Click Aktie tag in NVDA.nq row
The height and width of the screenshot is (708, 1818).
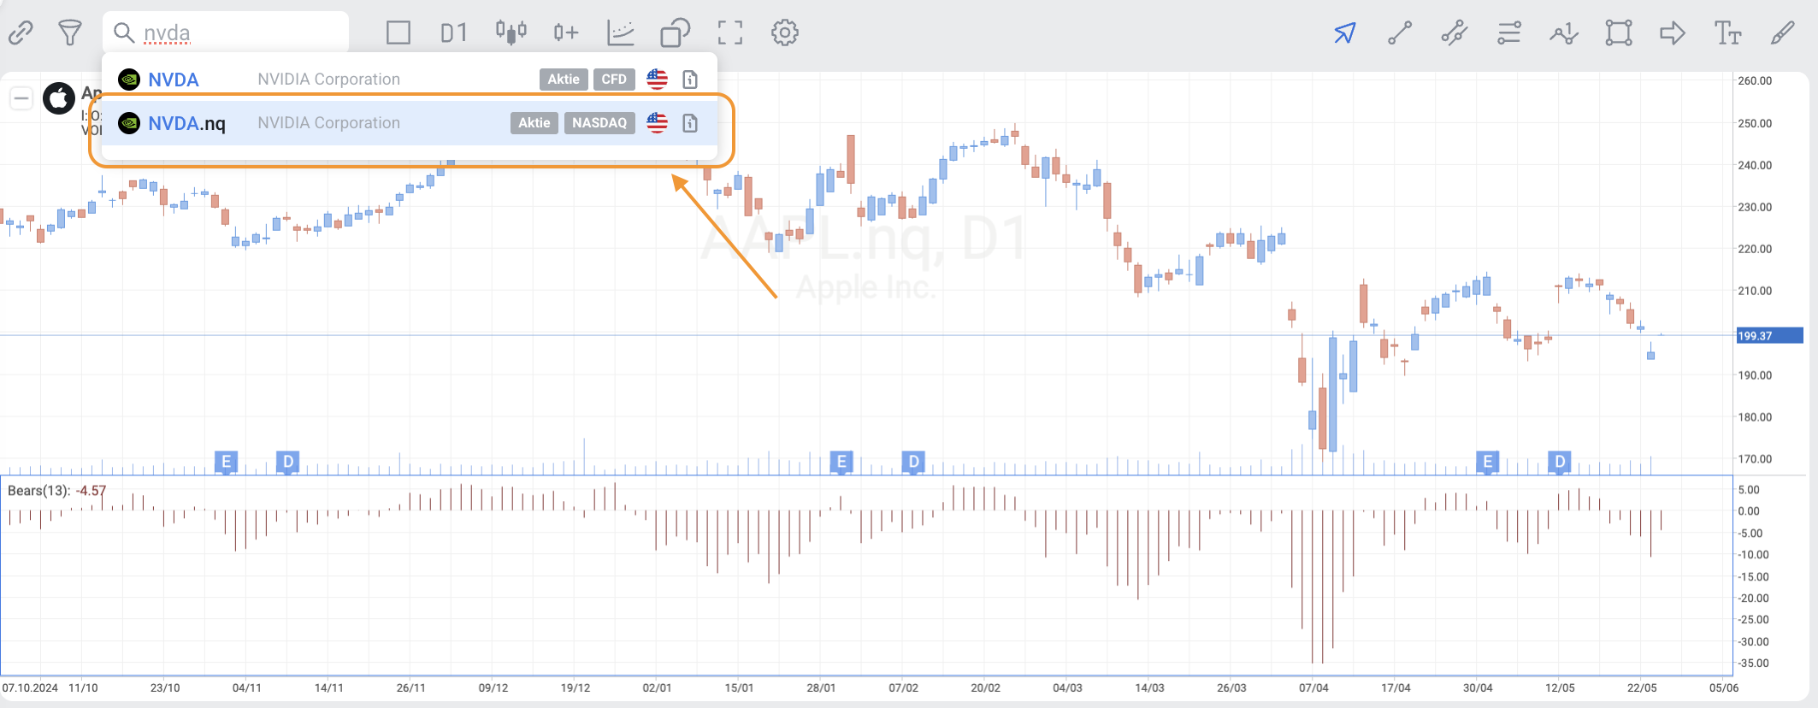[534, 123]
